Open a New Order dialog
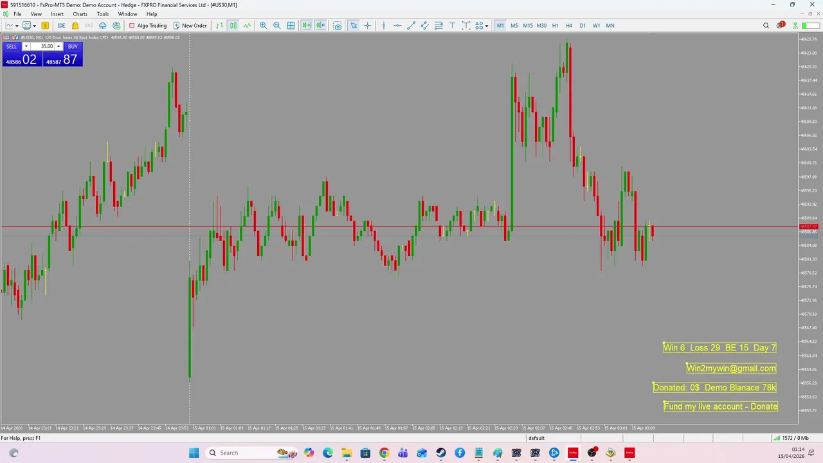The image size is (823, 463). coord(190,26)
